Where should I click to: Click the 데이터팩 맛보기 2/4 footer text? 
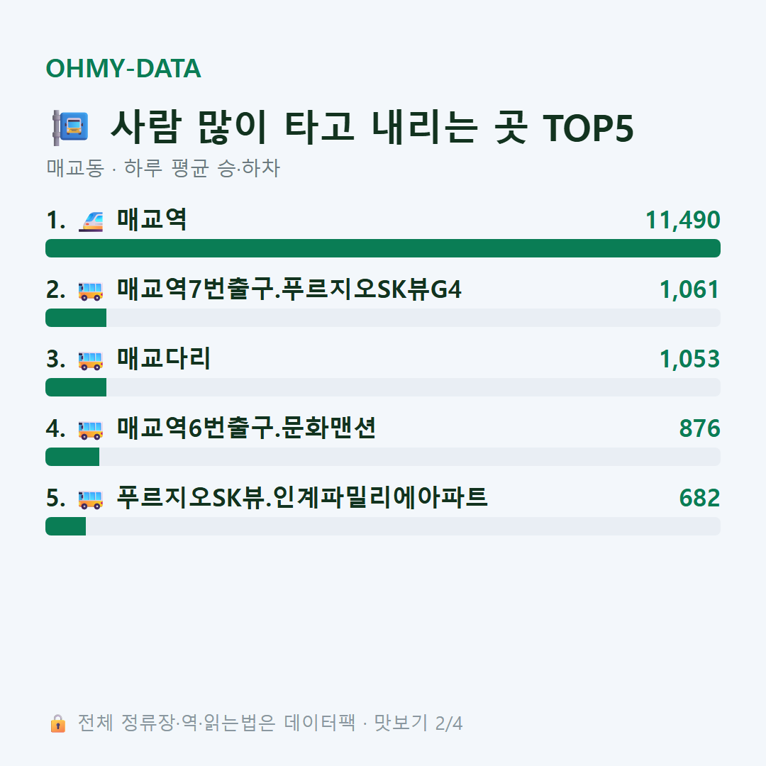[373, 723]
